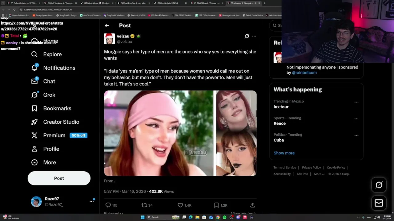Open Profile person icon
Viewport: 394px width, 221px height.
34,149
